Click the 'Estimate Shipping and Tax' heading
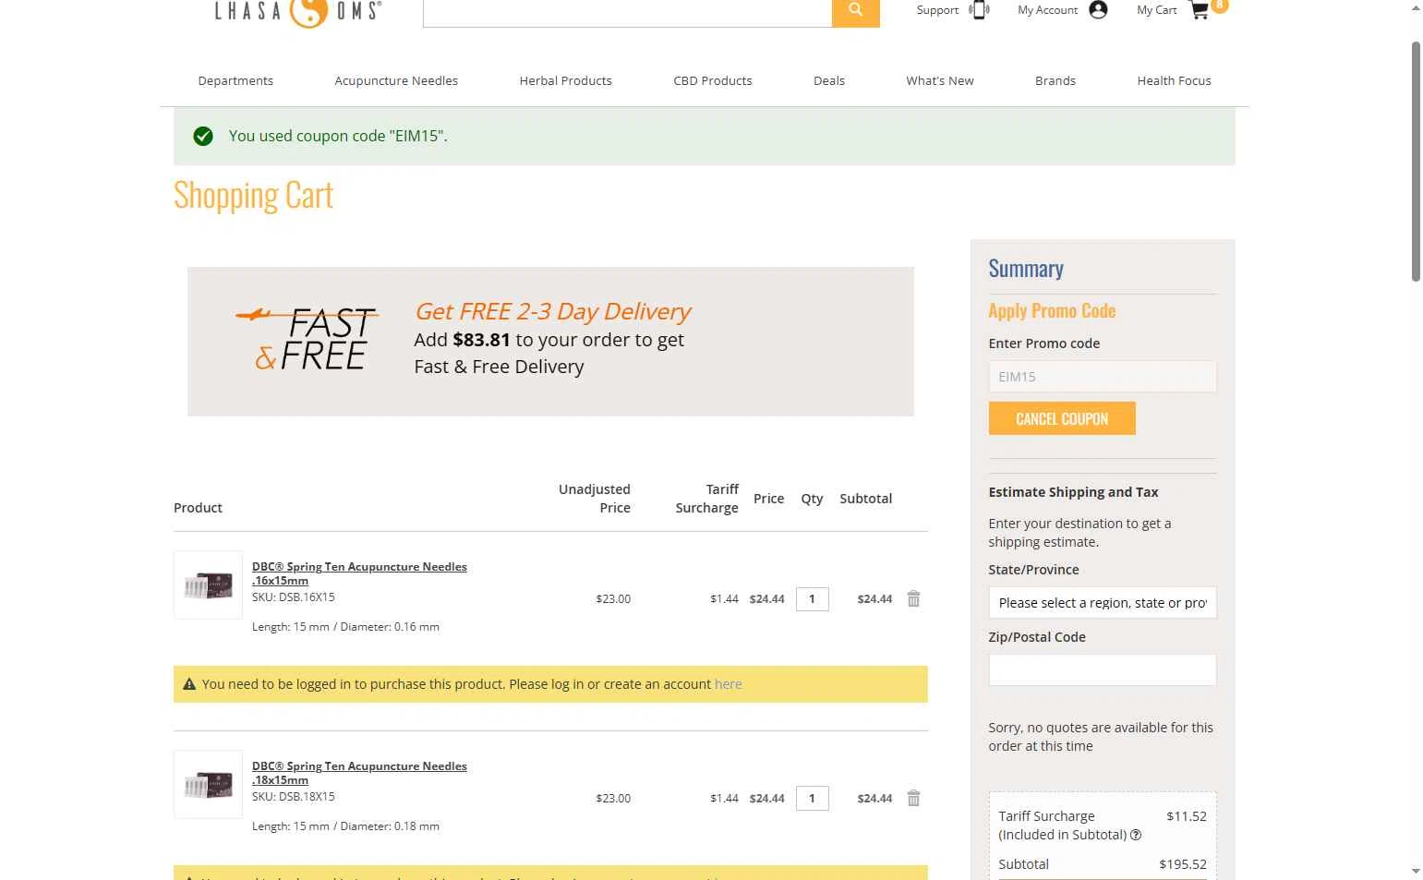 click(x=1073, y=492)
